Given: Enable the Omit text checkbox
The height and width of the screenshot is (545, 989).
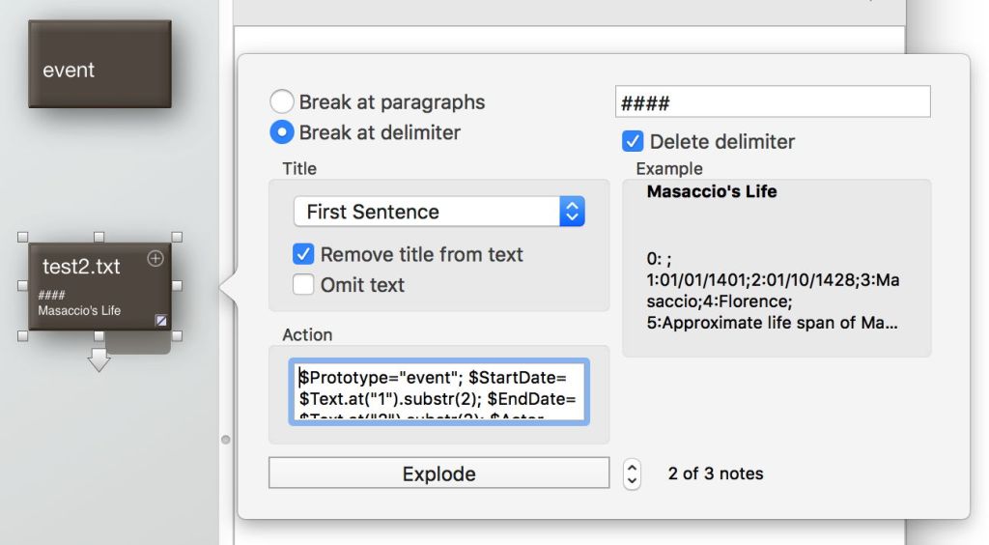Looking at the screenshot, I should coord(303,285).
